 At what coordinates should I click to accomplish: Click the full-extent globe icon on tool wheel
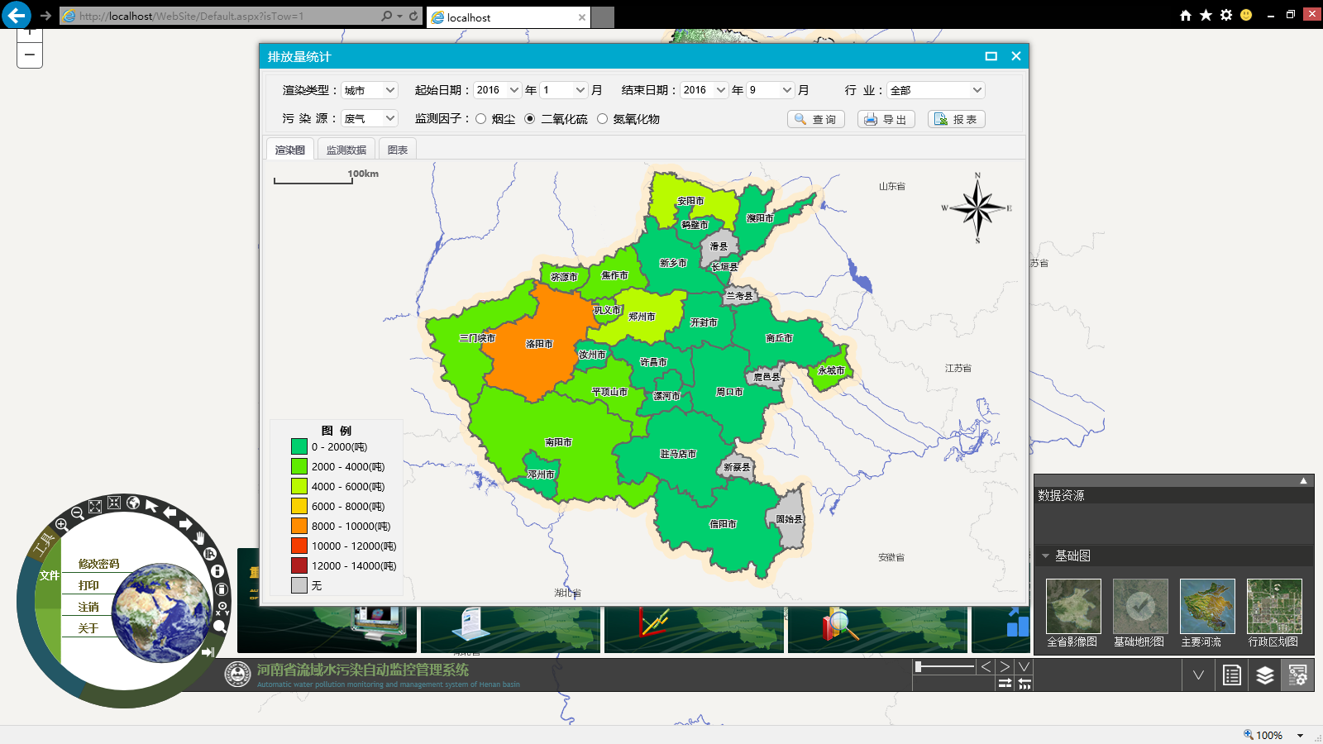coord(133,503)
